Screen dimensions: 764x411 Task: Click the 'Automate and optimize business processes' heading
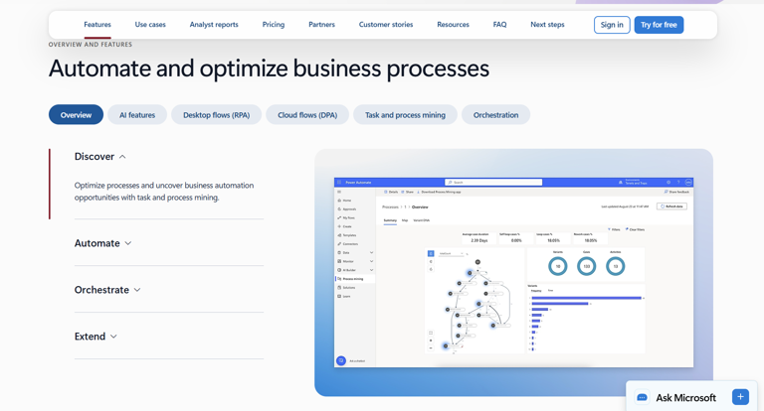(x=269, y=68)
